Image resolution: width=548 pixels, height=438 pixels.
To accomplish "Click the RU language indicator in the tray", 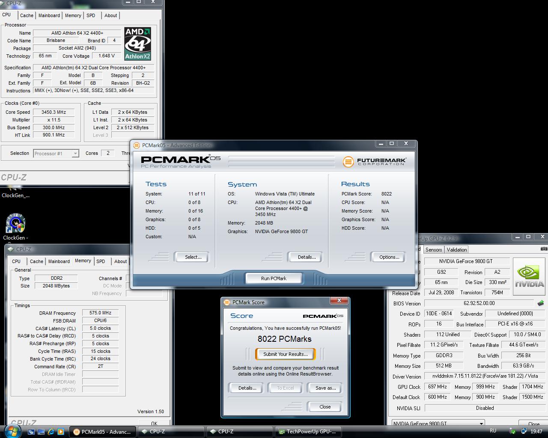I will click(493, 431).
